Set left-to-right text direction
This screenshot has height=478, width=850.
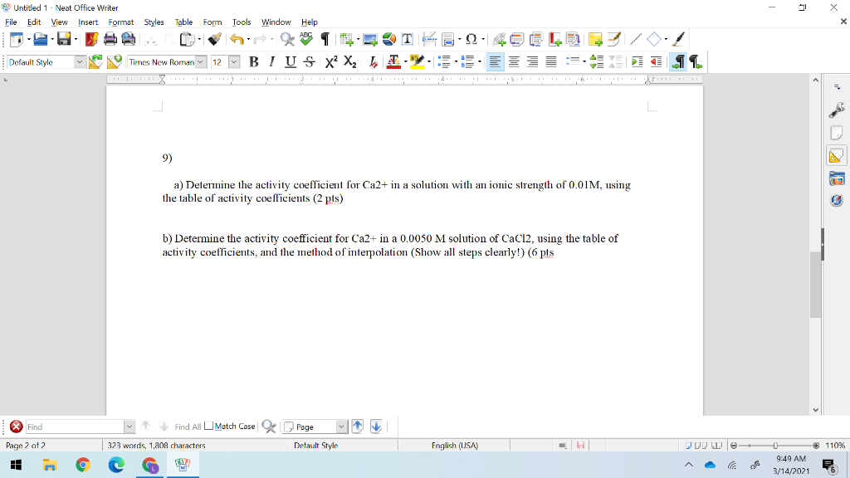(677, 61)
